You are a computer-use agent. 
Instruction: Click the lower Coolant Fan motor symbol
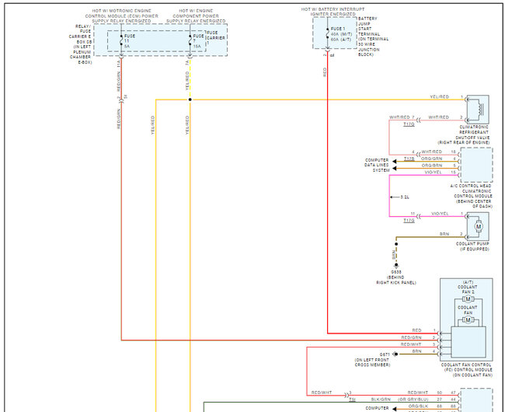click(468, 319)
